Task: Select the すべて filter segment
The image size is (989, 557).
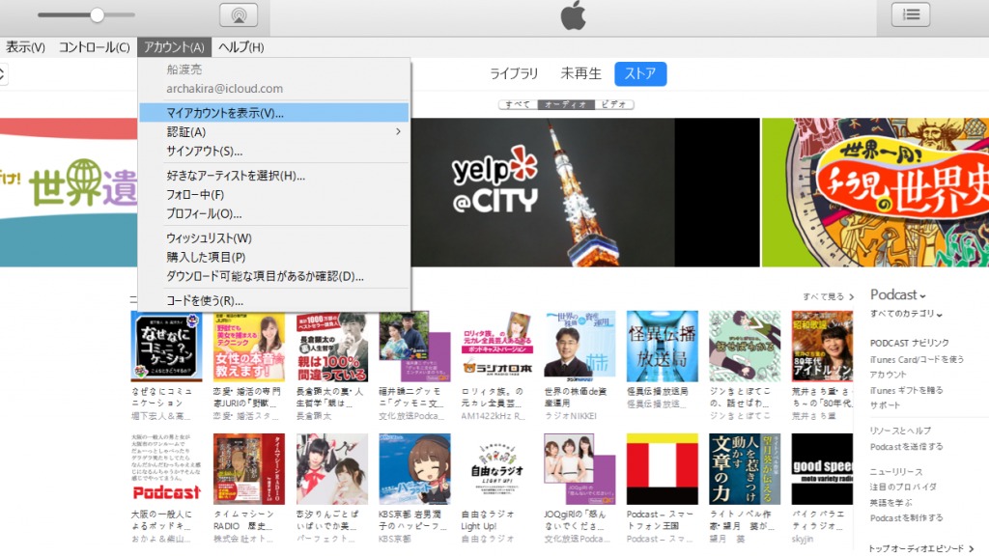Action: pyautogui.click(x=518, y=104)
